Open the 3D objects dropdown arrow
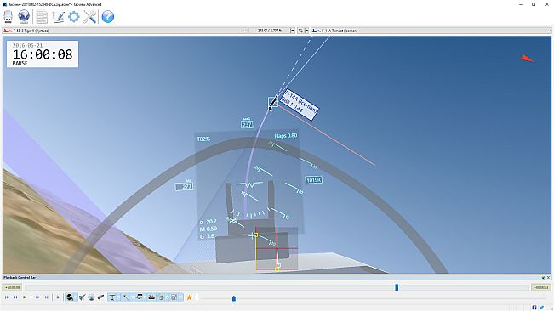 pyautogui.click(x=167, y=297)
